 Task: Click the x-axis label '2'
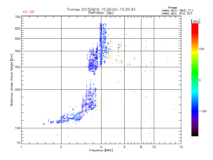click(61, 147)
